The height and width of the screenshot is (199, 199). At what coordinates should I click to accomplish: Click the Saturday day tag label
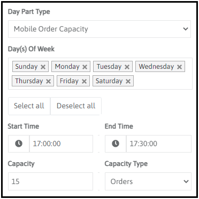tap(109, 81)
